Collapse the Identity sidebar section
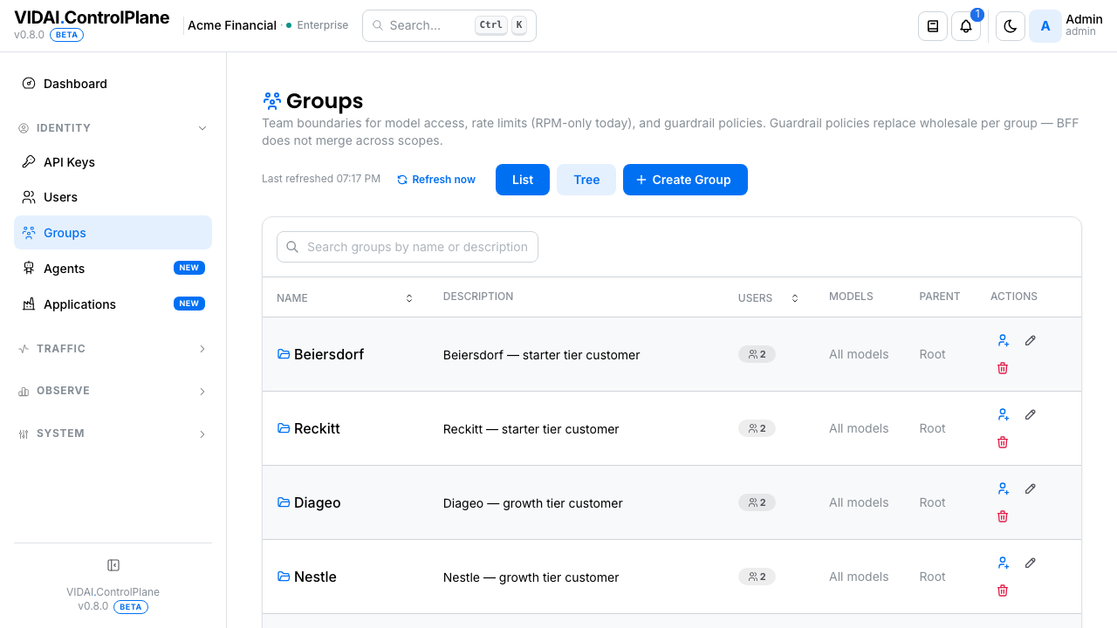This screenshot has height=628, width=1117. 113,128
